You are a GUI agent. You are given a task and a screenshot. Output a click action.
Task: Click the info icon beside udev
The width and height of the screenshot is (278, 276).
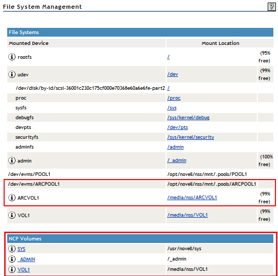(x=12, y=74)
